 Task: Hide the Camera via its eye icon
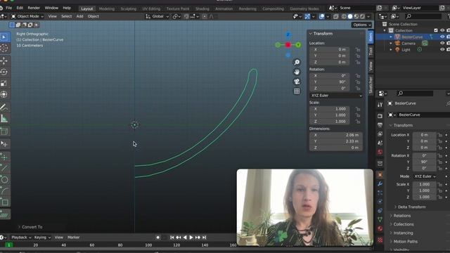pyautogui.click(x=442, y=44)
